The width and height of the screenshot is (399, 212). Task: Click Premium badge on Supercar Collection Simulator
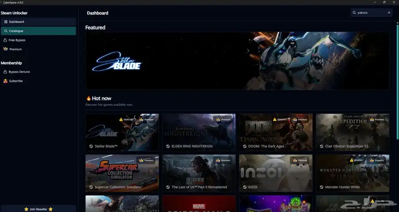click(x=146, y=160)
